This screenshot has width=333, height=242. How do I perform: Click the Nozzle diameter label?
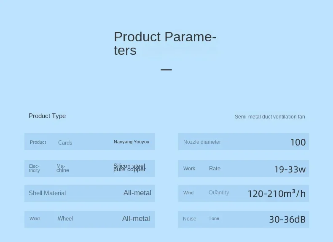pyautogui.click(x=202, y=142)
